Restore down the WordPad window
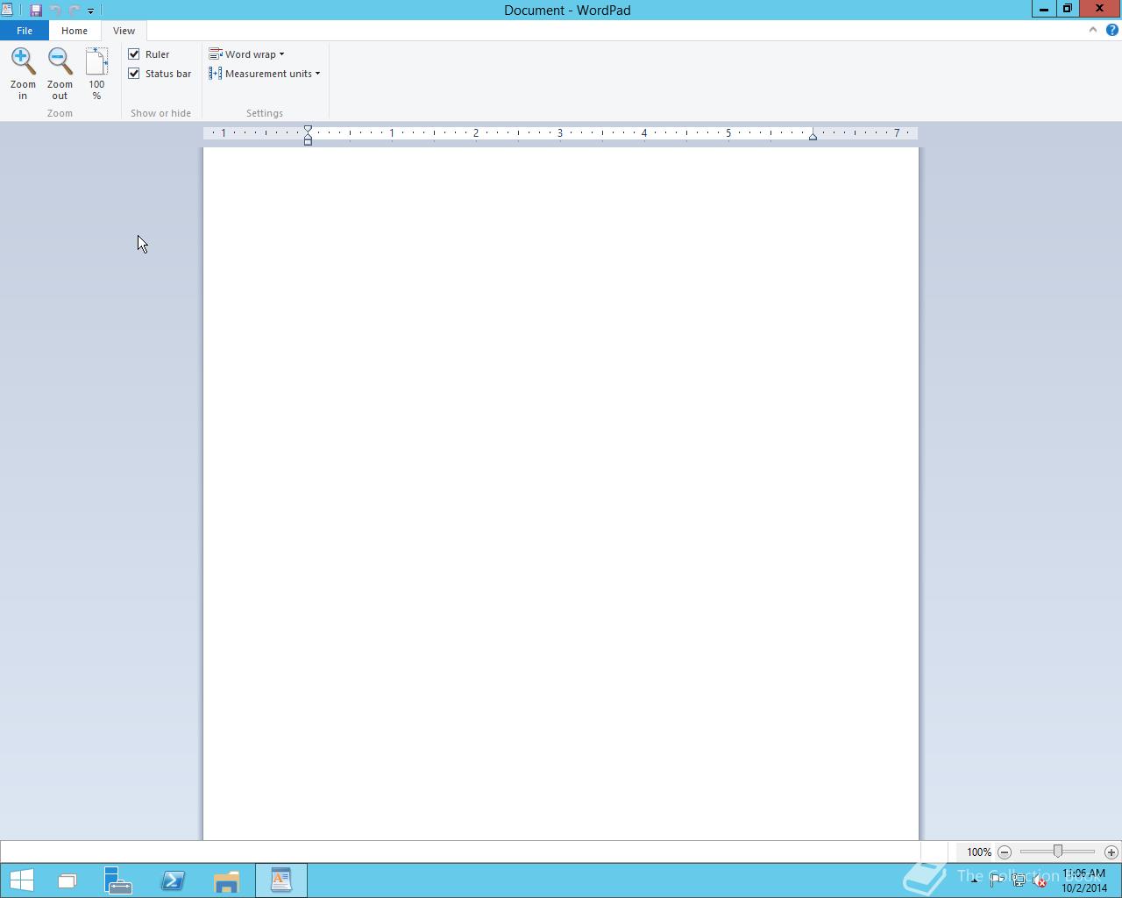 coord(1068,10)
